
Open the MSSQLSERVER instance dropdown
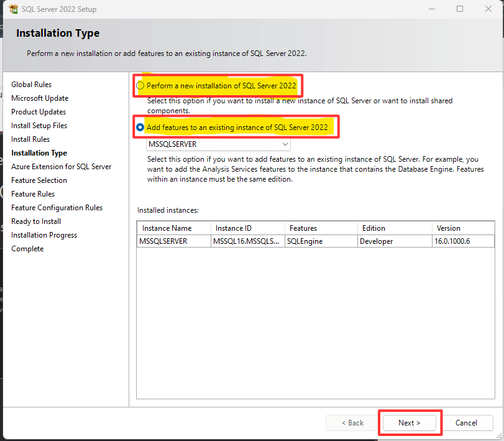click(x=218, y=144)
